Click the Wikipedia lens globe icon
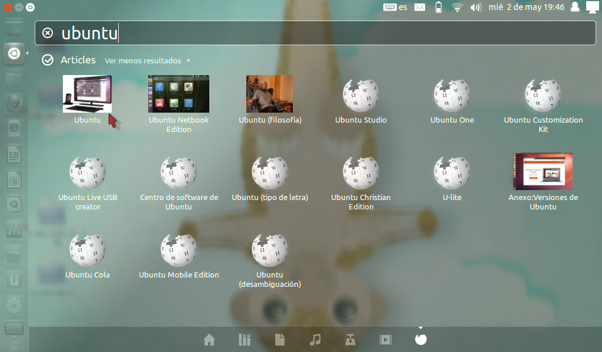The width and height of the screenshot is (602, 352). [420, 339]
